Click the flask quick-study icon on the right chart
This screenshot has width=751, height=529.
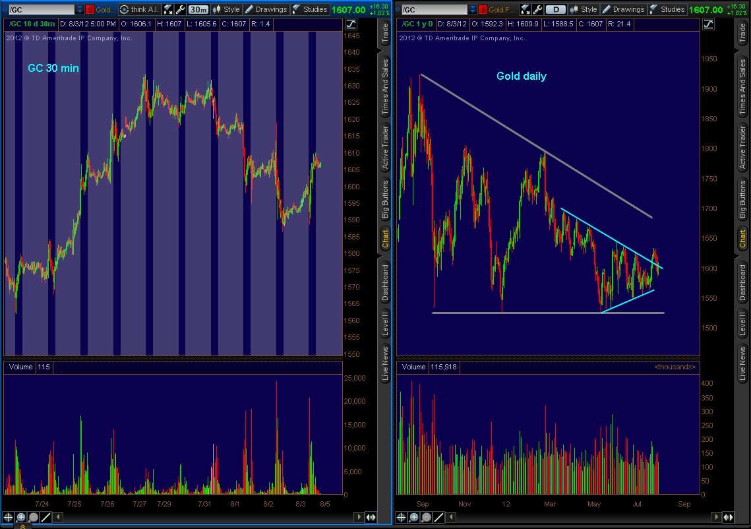525,9
